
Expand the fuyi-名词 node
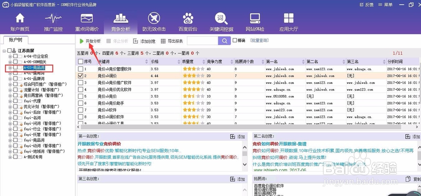(10, 118)
